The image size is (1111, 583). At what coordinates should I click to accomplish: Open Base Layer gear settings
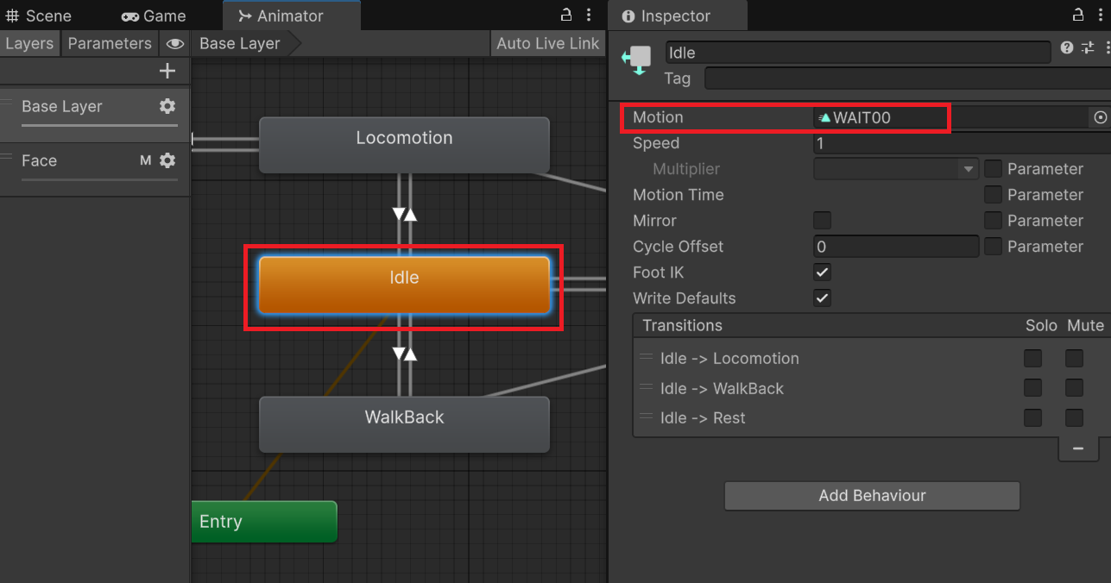167,106
